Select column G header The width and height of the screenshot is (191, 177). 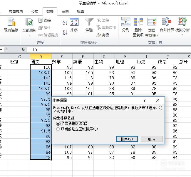pyautogui.click(x=104, y=56)
